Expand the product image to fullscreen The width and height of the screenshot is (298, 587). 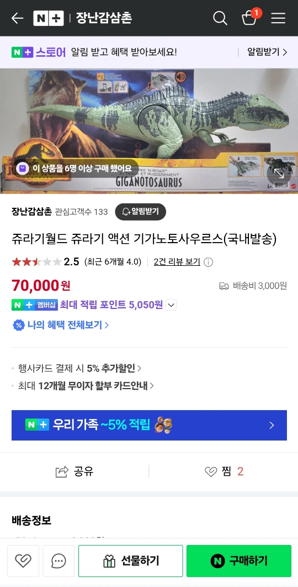[x=279, y=174]
